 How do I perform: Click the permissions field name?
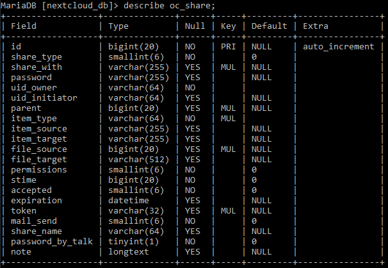pyautogui.click(x=38, y=170)
